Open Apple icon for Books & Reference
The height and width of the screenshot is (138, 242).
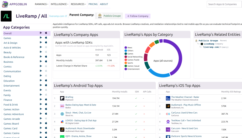[x=46, y=57]
